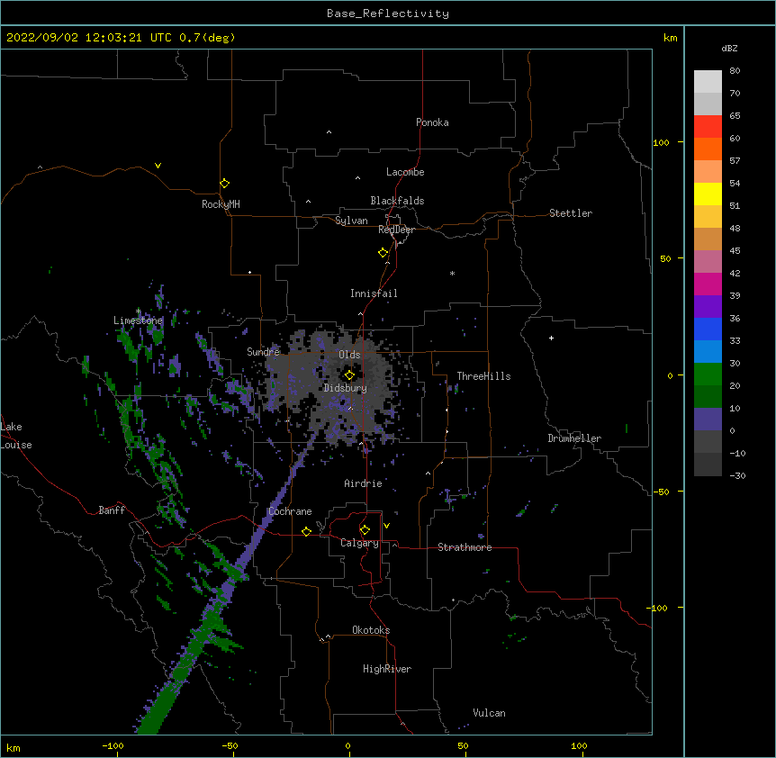This screenshot has width=776, height=758.
Task: Click the Okotoks city label
Action: [x=371, y=630]
